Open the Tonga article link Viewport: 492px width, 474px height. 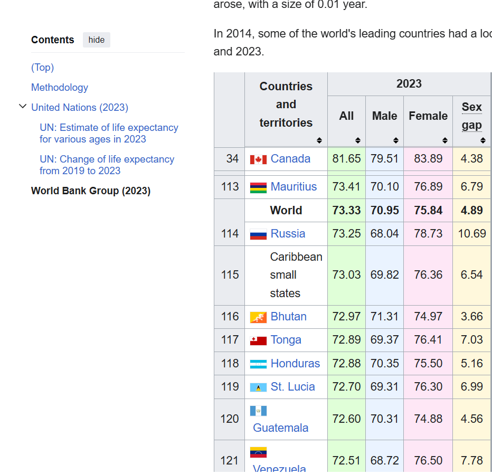(286, 340)
